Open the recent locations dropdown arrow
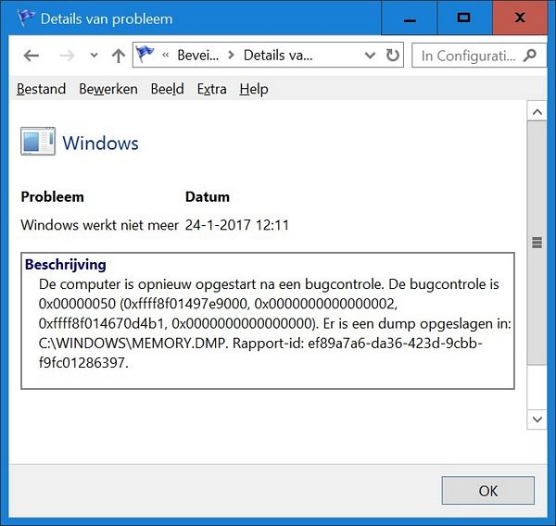 coord(94,56)
